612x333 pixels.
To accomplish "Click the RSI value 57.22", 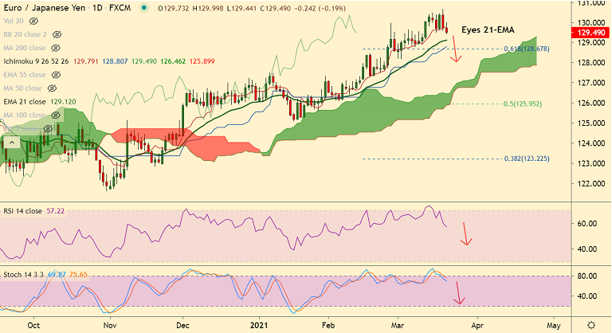I will (56, 211).
